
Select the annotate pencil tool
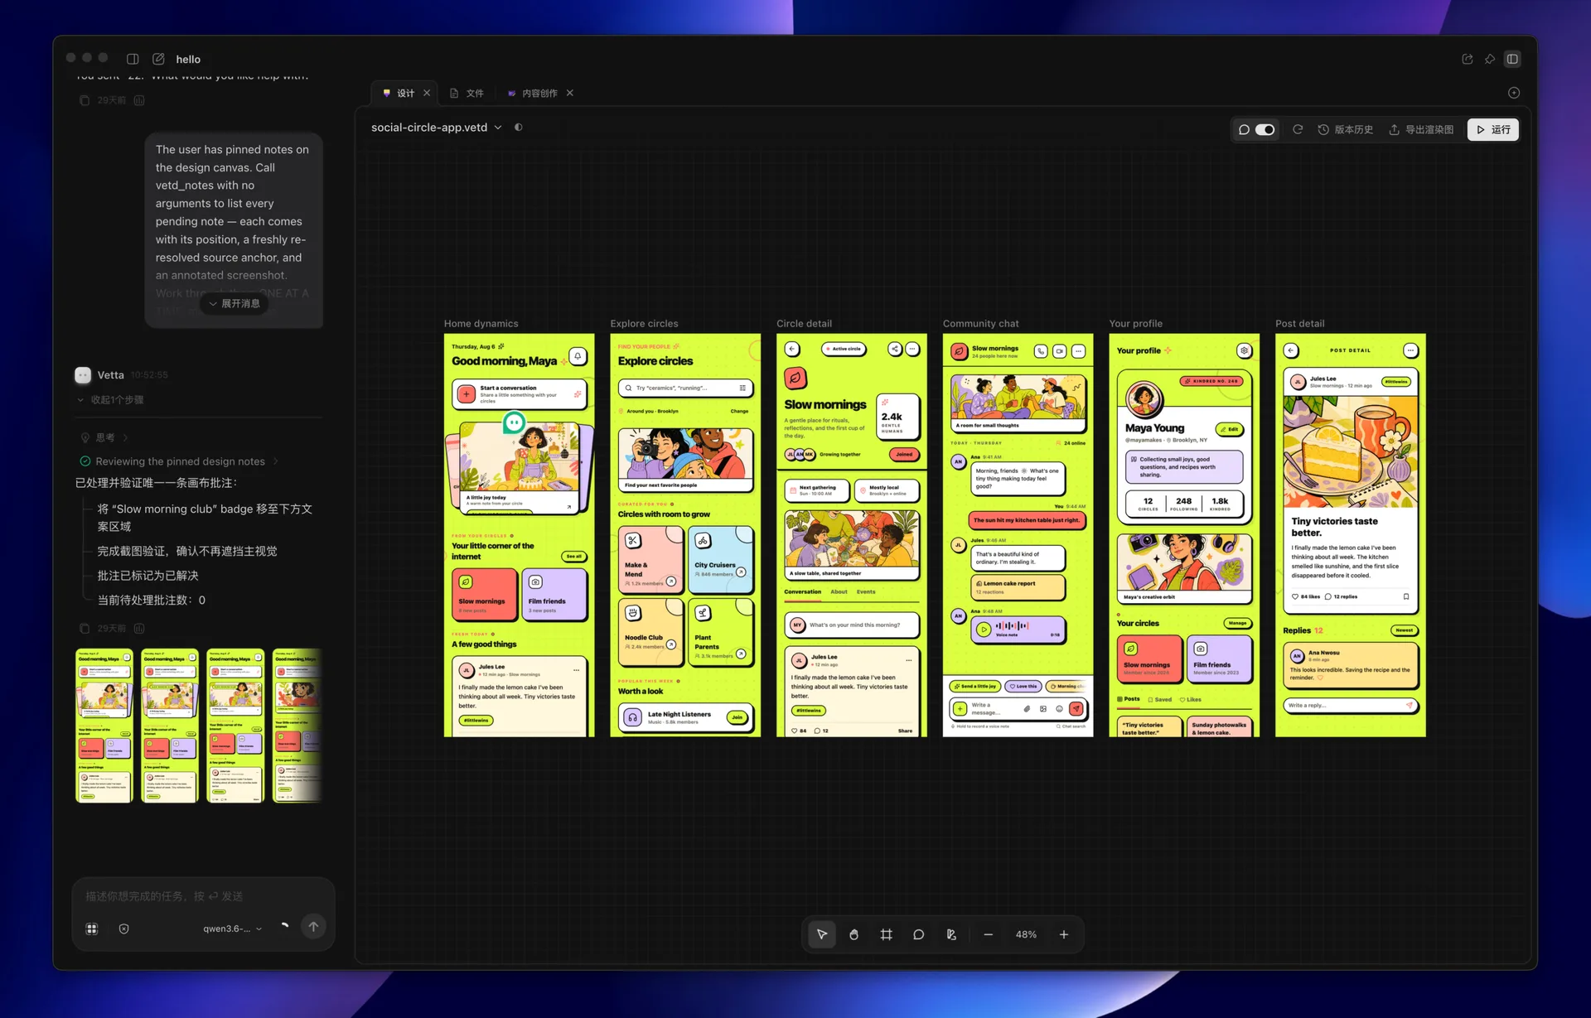pos(951,934)
